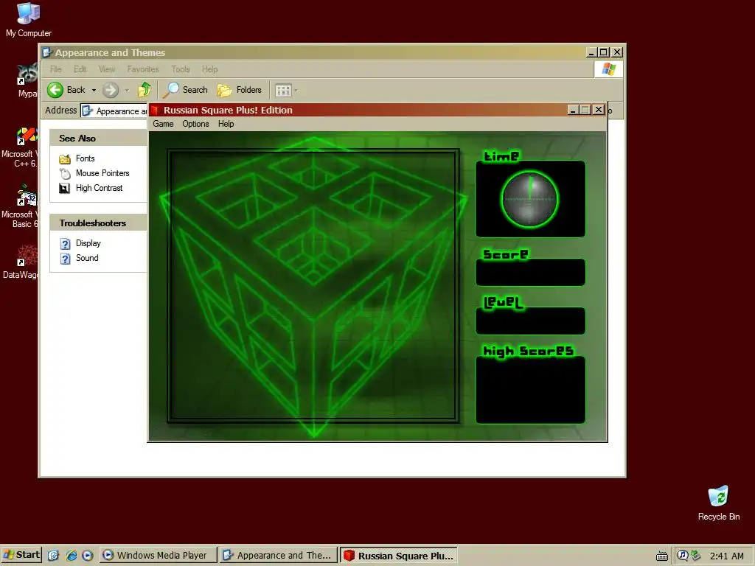Select the raccoon Mypa desktop shortcut
Screen dimensions: 755x566
pos(27,80)
